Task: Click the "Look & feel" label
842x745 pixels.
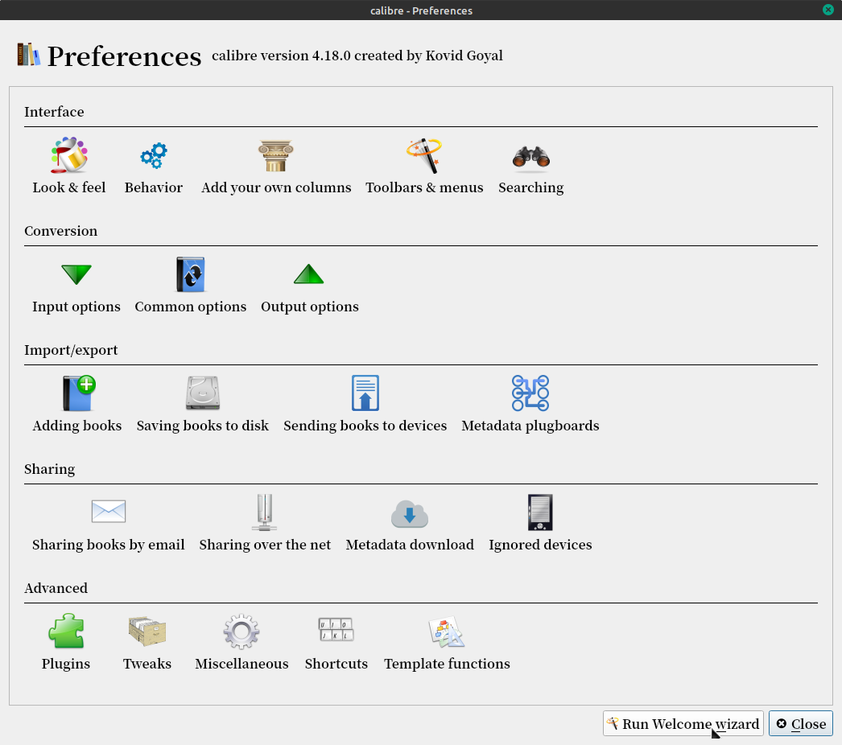Action: point(68,187)
